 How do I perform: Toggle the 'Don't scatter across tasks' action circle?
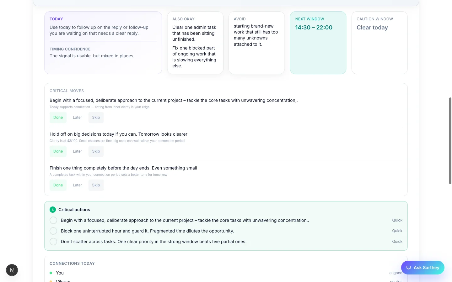[53, 242]
